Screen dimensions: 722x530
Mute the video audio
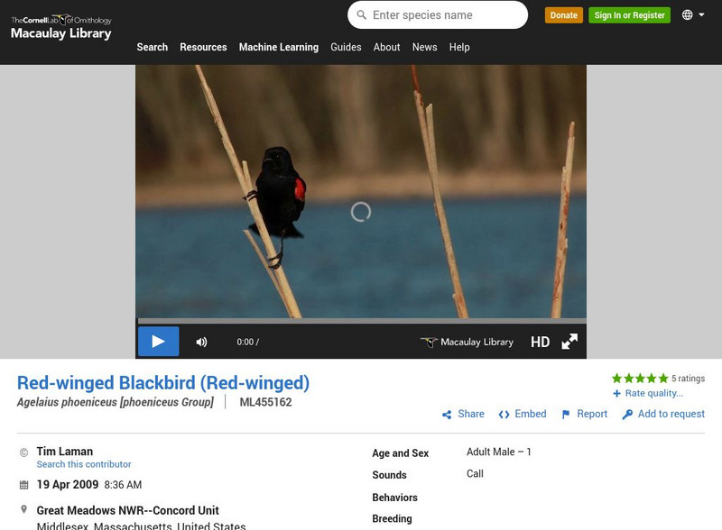coord(201,342)
